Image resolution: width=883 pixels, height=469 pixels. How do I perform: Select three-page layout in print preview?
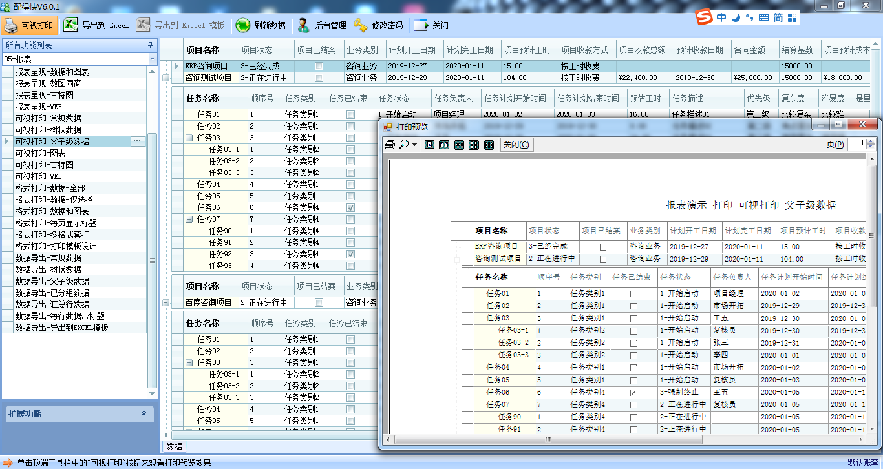pyautogui.click(x=459, y=145)
